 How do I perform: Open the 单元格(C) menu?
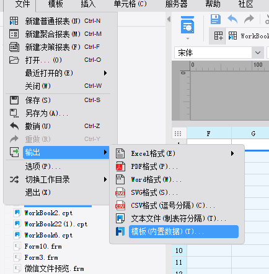click(130, 4)
